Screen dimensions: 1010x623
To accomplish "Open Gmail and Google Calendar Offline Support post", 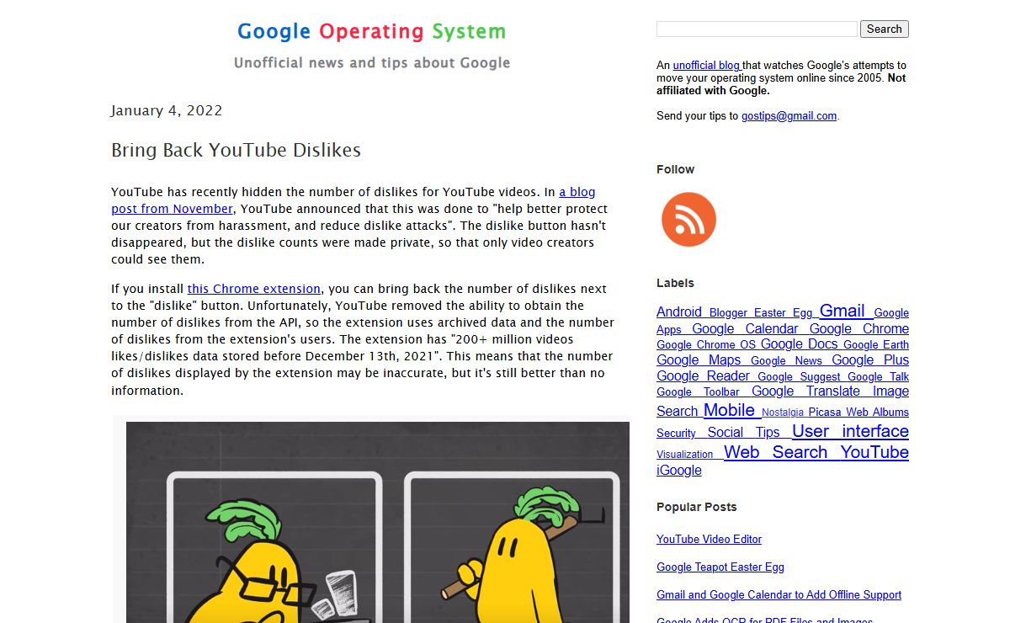I will 779,594.
